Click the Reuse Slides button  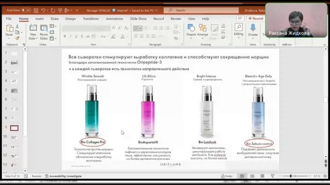pos(43,32)
